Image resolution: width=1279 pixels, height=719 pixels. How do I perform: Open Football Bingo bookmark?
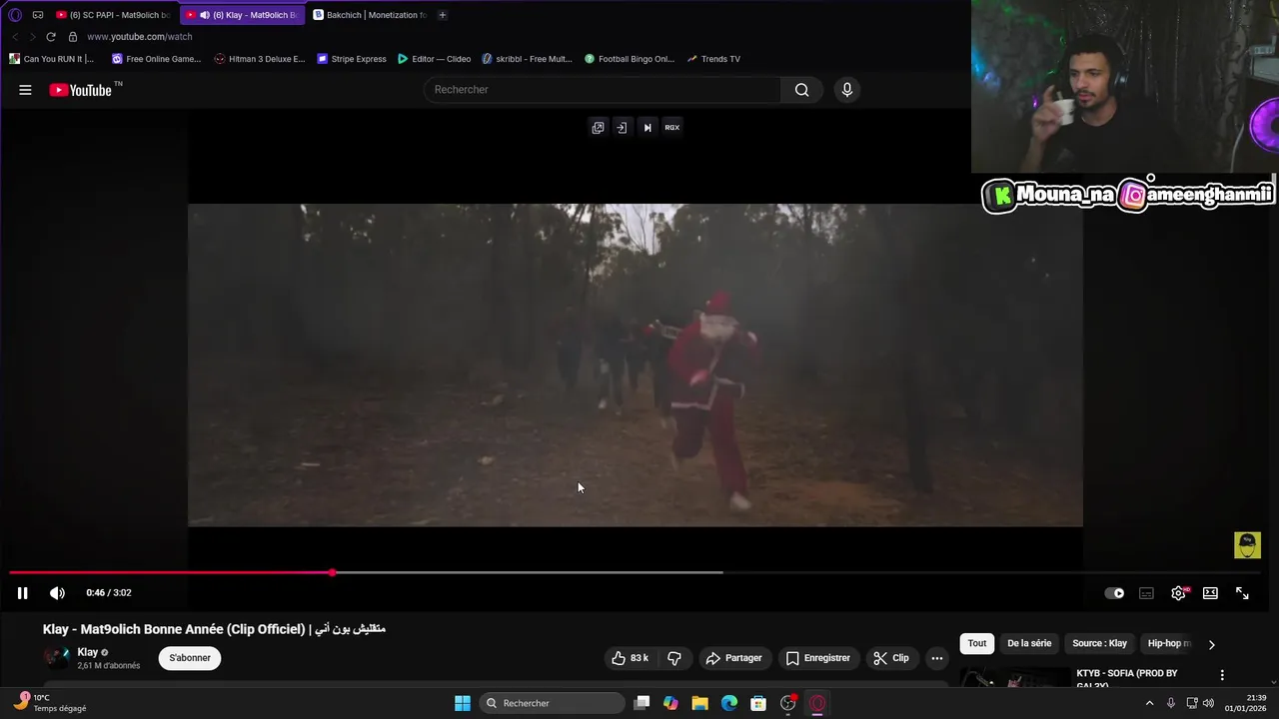(x=630, y=59)
